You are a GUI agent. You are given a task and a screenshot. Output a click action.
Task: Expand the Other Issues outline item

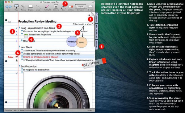click(22, 40)
